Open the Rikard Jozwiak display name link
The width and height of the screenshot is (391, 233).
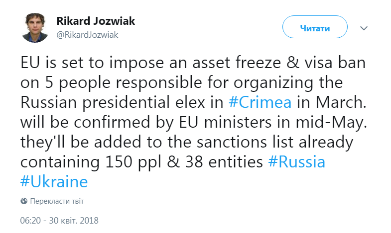[96, 21]
